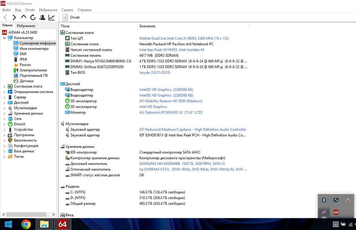Image resolution: width=356 pixels, height=230 pixels.
Task: Open the Intel Ibex Peak-M HM55 chipset link
Action: coord(172,50)
